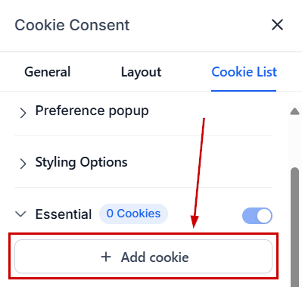Click the down chevron icon beside Essential

coord(20,214)
